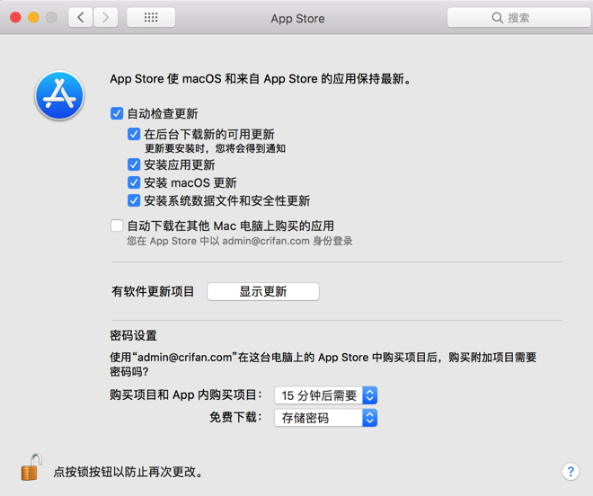
Task: Click the lock icon to prevent changes
Action: tap(31, 467)
